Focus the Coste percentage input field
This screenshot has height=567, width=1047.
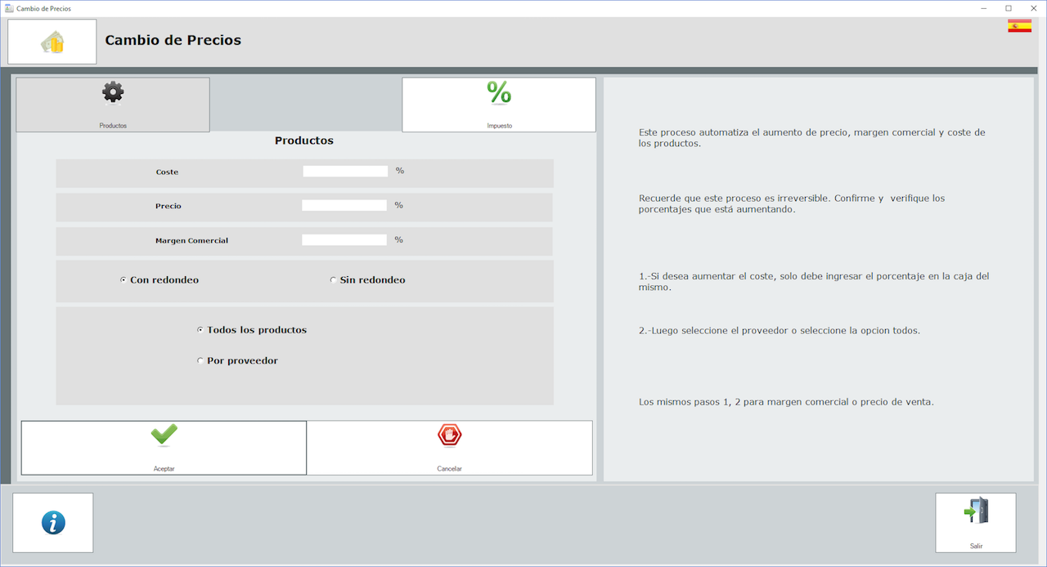[345, 172]
